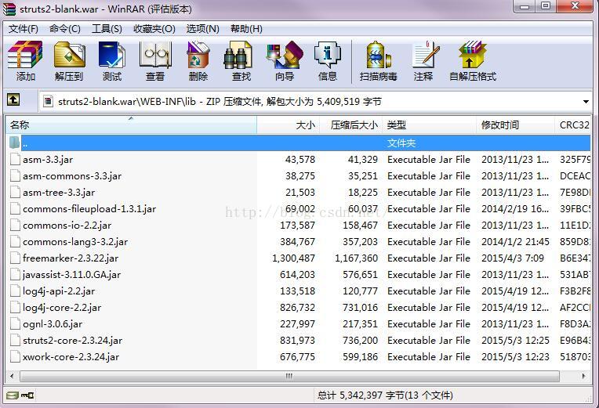Click packed size value 599,186
Screen dimensions: 599x408
(x=360, y=356)
